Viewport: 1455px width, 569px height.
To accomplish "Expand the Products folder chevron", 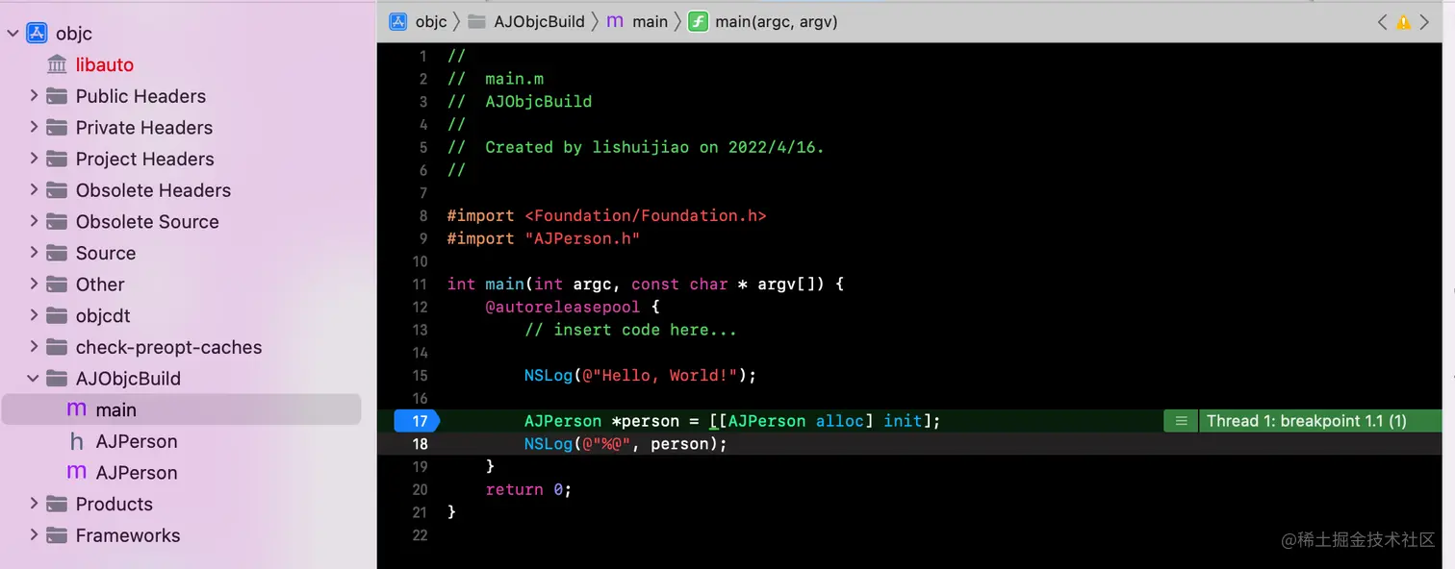I will pyautogui.click(x=34, y=504).
